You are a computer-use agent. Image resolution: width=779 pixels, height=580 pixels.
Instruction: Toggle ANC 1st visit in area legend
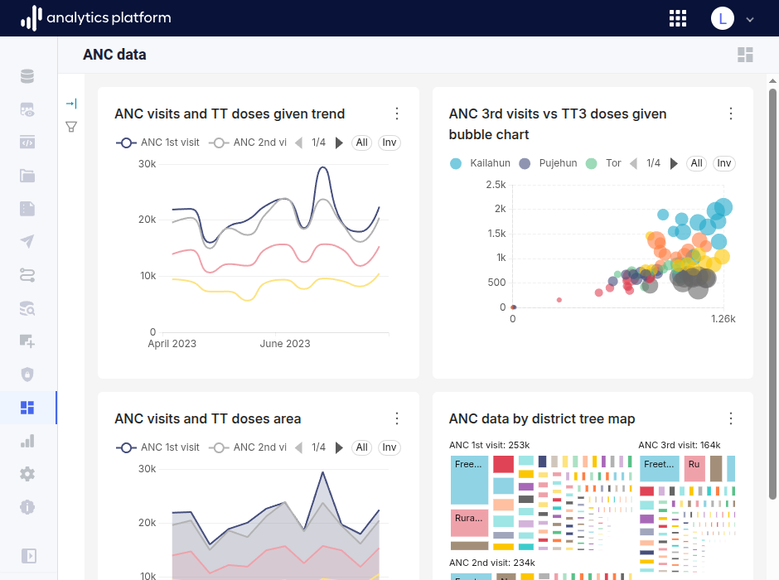tap(158, 447)
